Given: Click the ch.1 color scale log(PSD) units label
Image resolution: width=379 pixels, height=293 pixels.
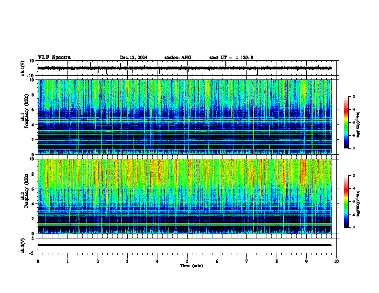Looking at the screenshot, I should [x=358, y=125].
